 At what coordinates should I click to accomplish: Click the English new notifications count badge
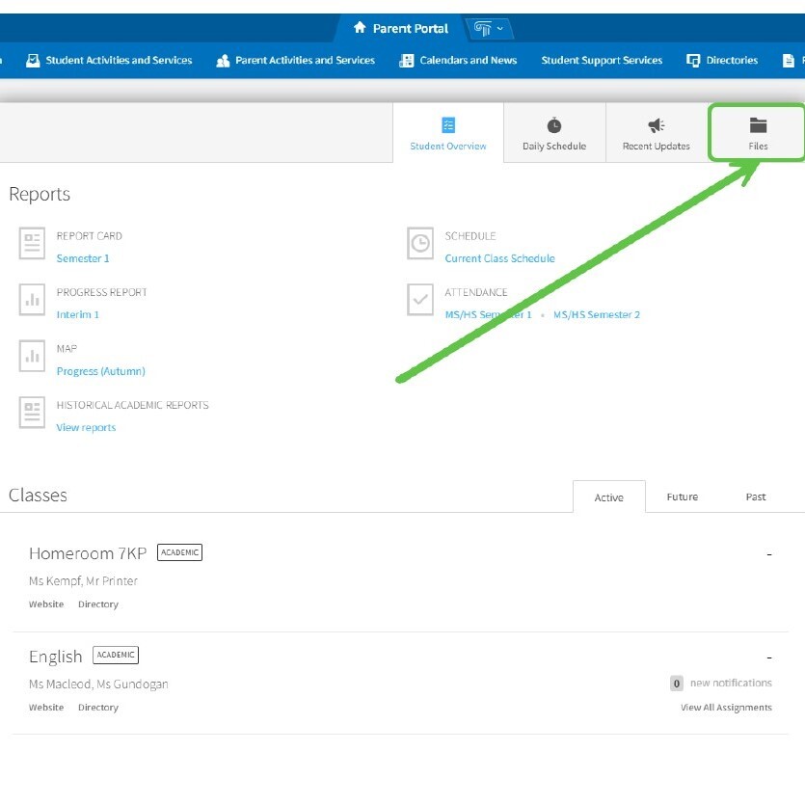pyautogui.click(x=677, y=684)
